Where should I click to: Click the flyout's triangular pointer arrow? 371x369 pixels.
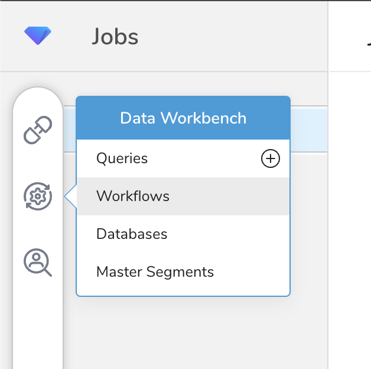pos(71,196)
